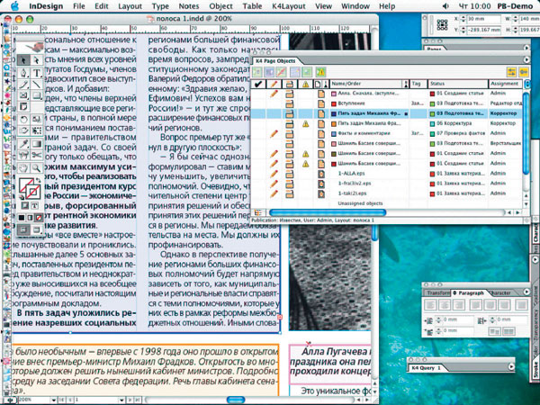540x405 pixels.
Task: Click Align Left icon in Paragraph palette
Action: pos(430,304)
